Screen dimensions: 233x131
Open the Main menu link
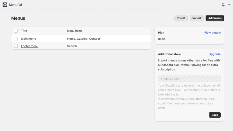(x=28, y=39)
